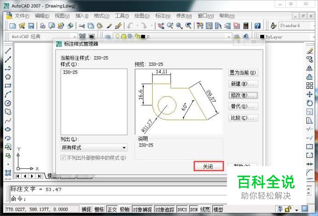318x216 pixels.
Task: Select the Rectangle drawing tool
Action: 8,86
